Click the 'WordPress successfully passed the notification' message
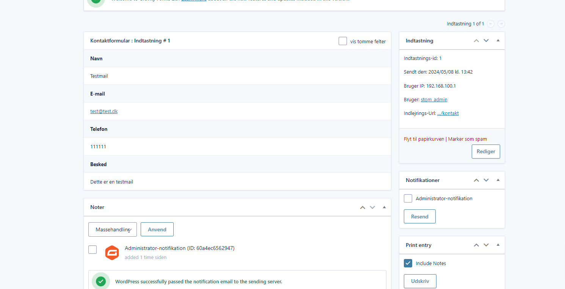 pos(199,281)
